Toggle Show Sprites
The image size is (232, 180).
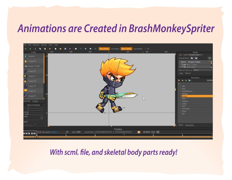pos(126,49)
